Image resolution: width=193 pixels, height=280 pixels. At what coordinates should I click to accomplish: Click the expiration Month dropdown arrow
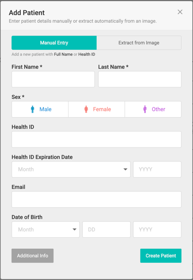[x=125, y=169]
